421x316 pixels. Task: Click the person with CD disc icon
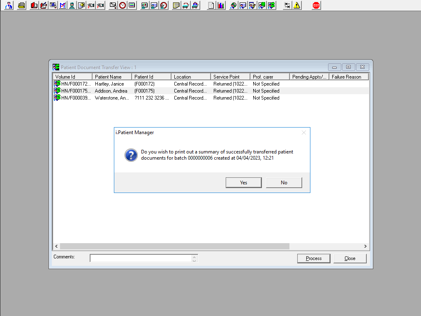[234, 5]
